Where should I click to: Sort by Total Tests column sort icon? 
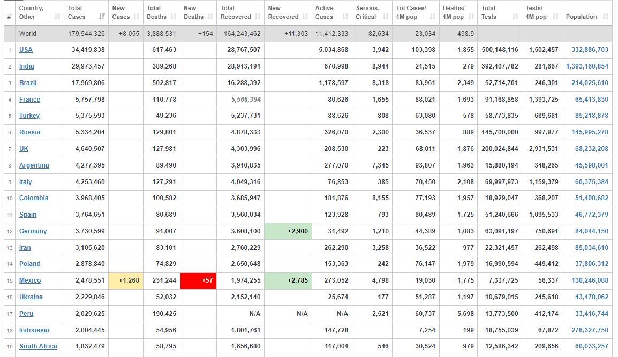pyautogui.click(x=516, y=17)
